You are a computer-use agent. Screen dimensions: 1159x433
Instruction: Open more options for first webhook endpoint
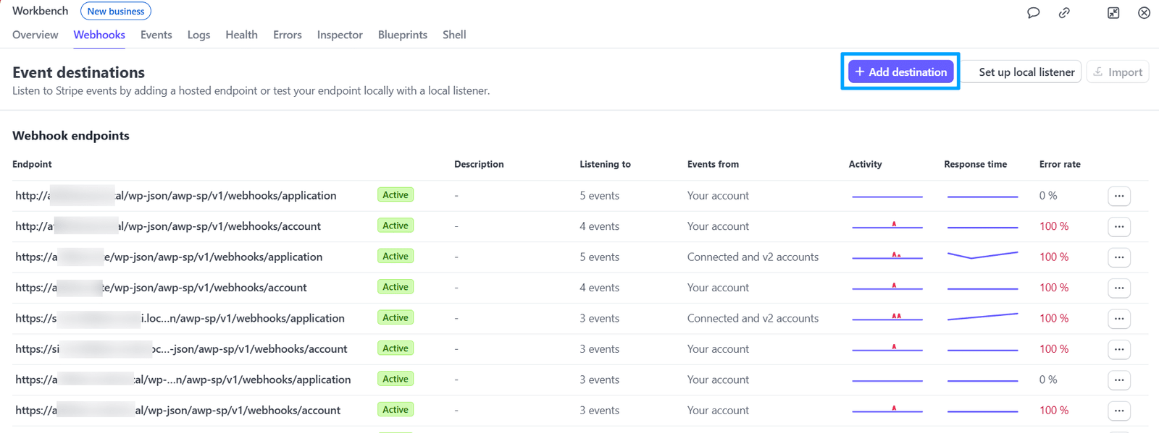(1119, 196)
